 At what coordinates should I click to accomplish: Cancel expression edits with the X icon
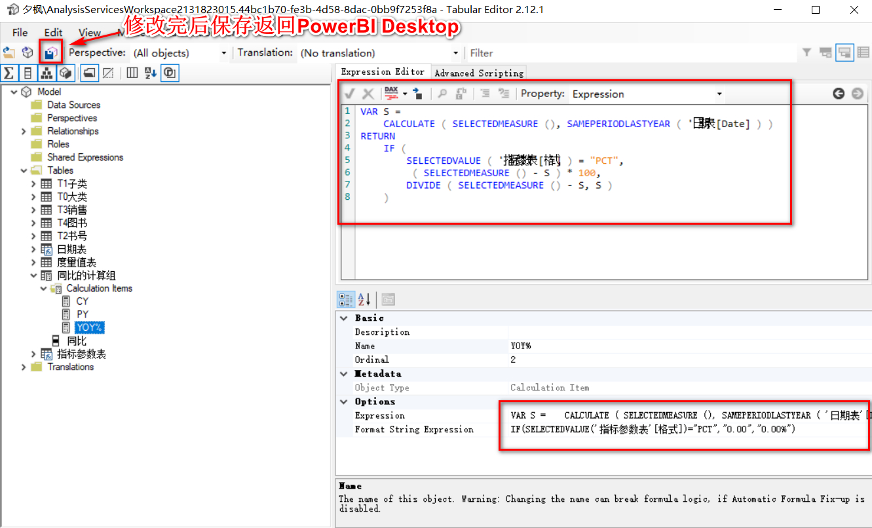[368, 93]
